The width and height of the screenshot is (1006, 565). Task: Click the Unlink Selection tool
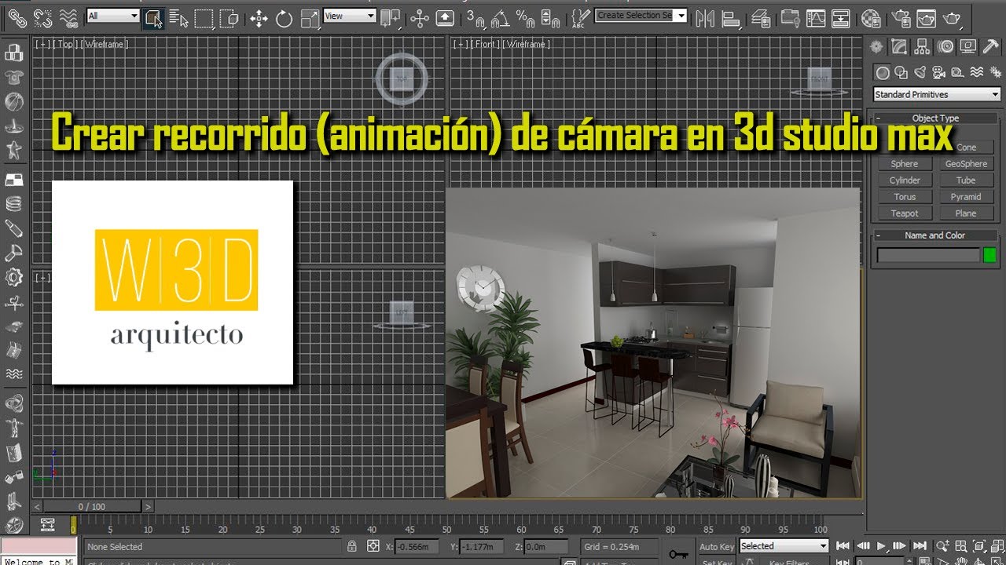[x=43, y=17]
